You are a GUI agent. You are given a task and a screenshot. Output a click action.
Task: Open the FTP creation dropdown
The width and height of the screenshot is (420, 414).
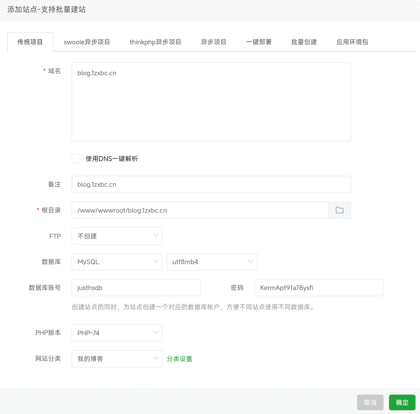(x=117, y=236)
